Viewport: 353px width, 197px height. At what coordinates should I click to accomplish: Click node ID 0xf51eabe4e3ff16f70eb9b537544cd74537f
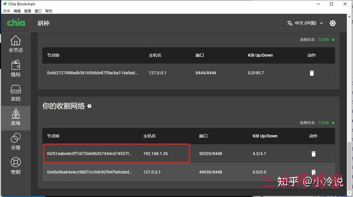89,153
